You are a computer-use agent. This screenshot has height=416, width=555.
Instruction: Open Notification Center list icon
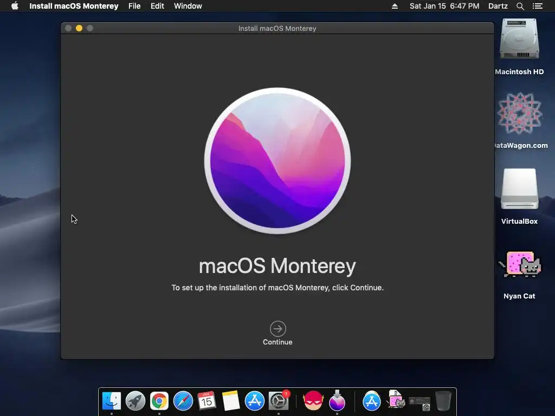[x=537, y=6]
